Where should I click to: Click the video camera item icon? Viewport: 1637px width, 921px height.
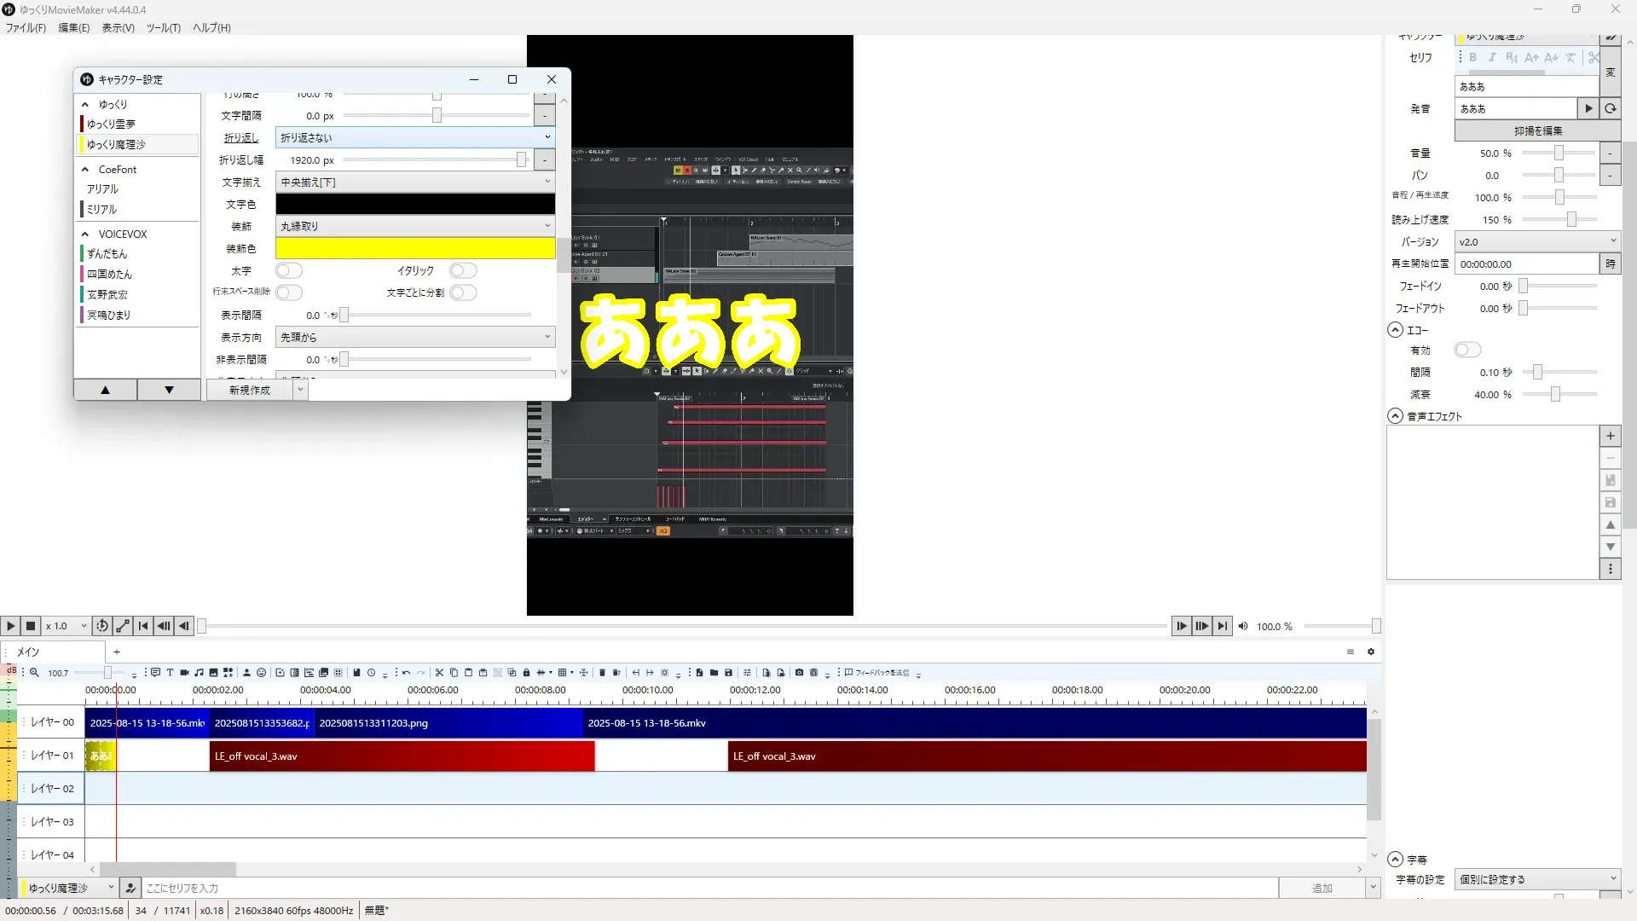click(184, 673)
